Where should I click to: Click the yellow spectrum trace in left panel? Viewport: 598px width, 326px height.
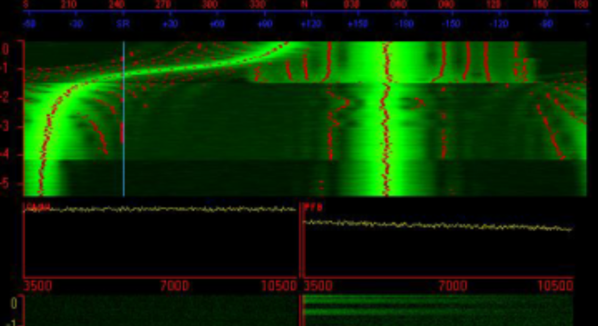161,209
